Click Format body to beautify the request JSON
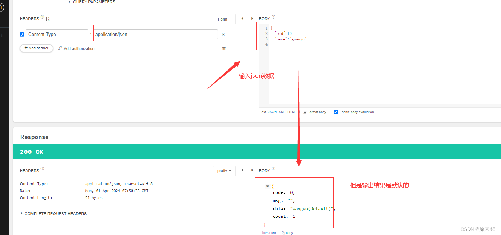501x235 pixels. [315, 112]
